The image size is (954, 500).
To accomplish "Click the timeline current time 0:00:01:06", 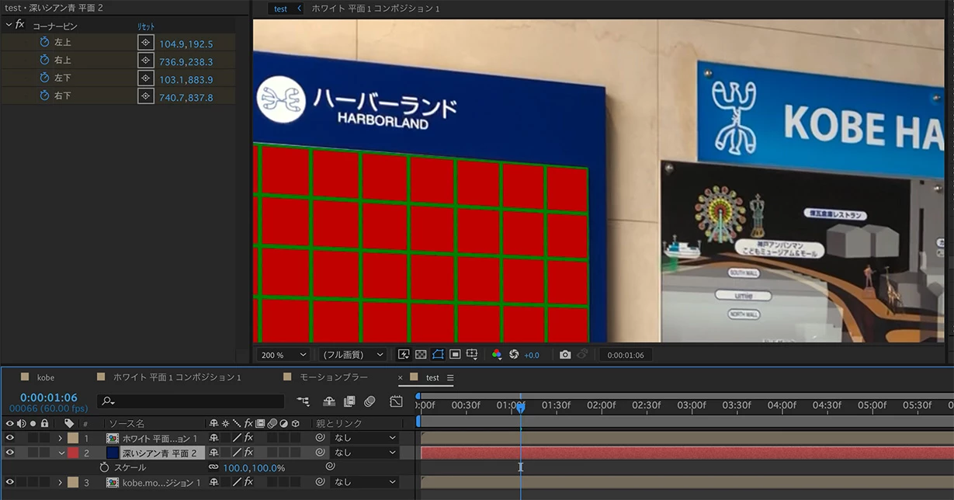I will coord(49,398).
